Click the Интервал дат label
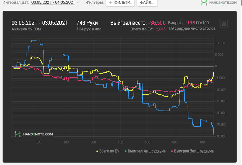The height and width of the screenshot is (165, 242). (x=16, y=3)
